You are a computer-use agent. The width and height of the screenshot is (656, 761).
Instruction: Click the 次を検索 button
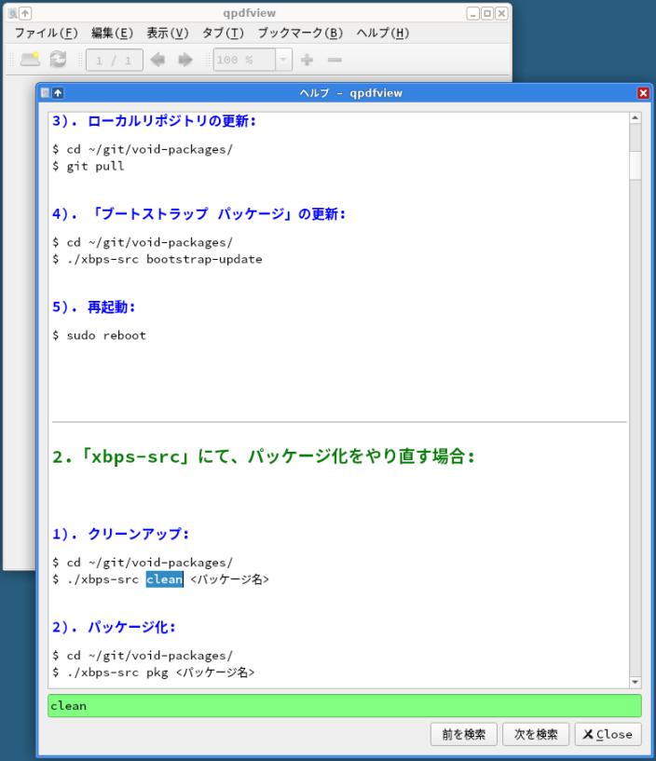point(536,734)
